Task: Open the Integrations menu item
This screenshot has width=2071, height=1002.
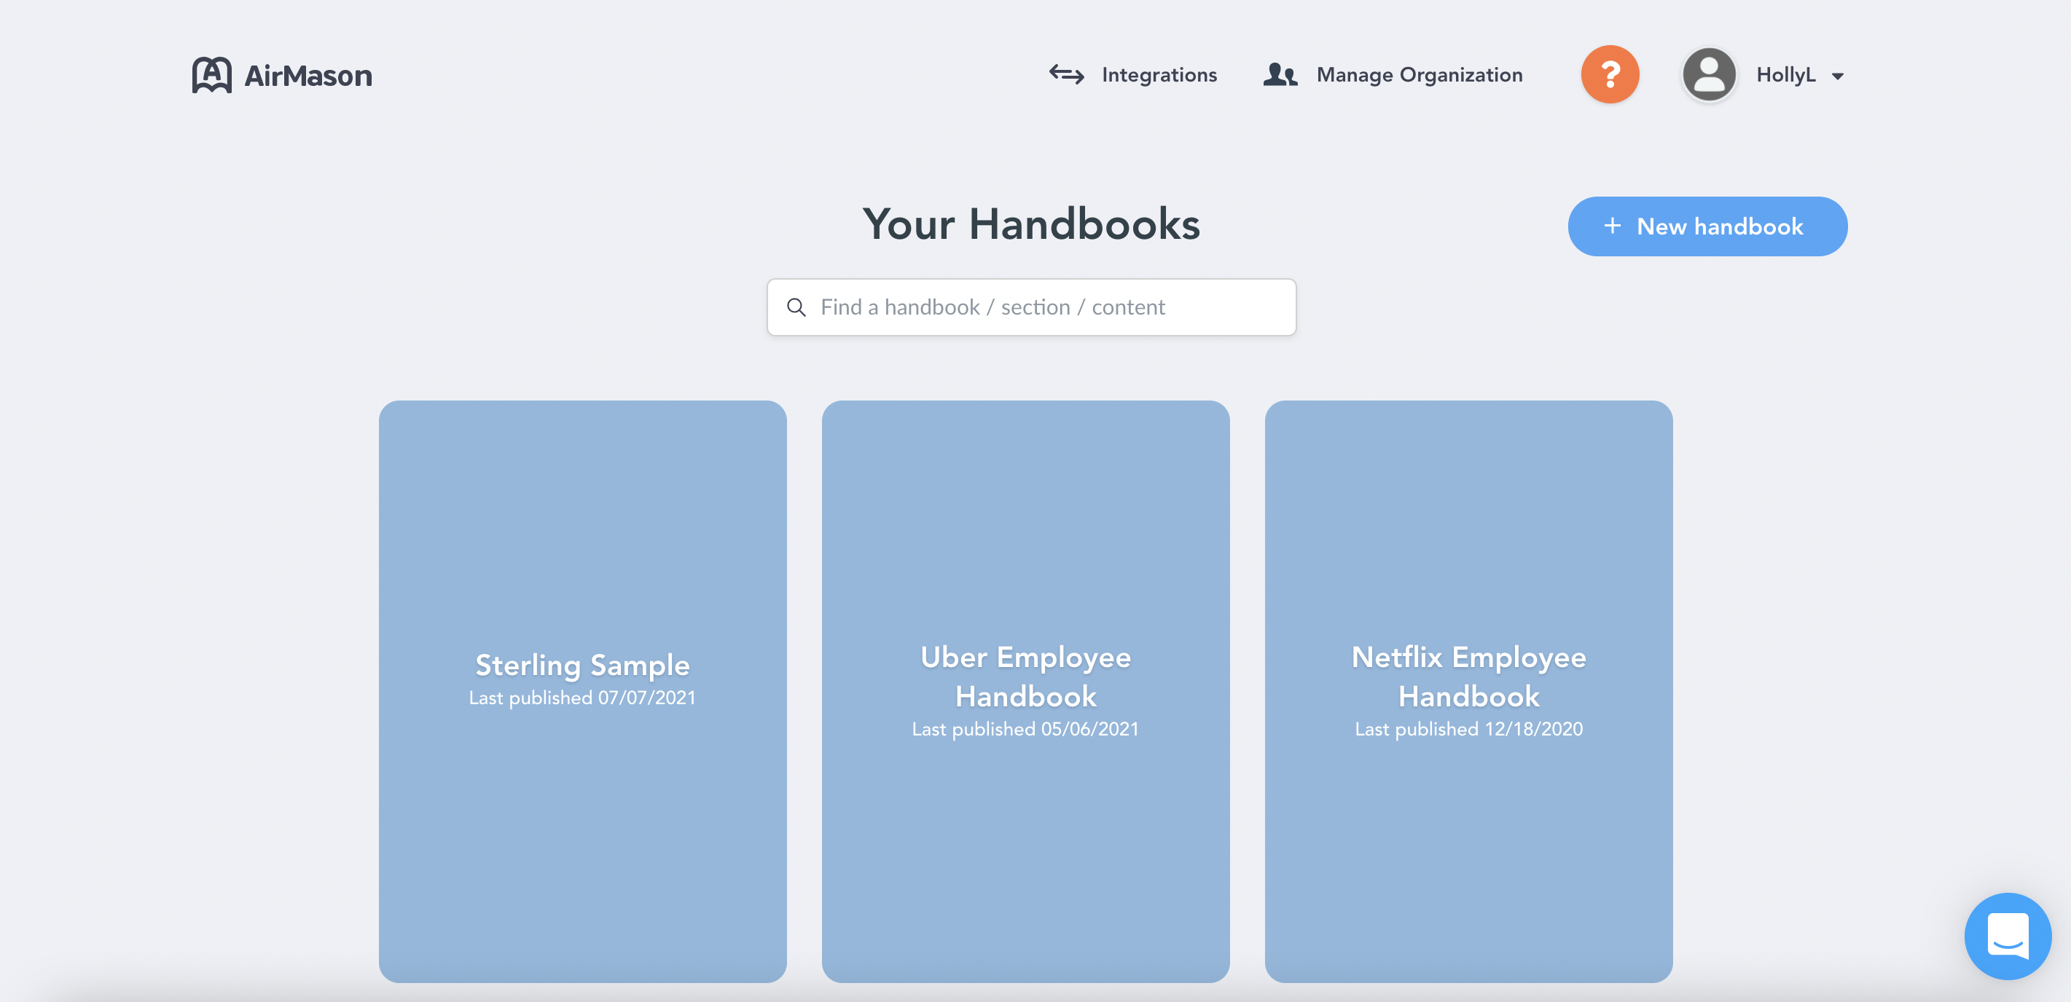Action: click(x=1159, y=74)
